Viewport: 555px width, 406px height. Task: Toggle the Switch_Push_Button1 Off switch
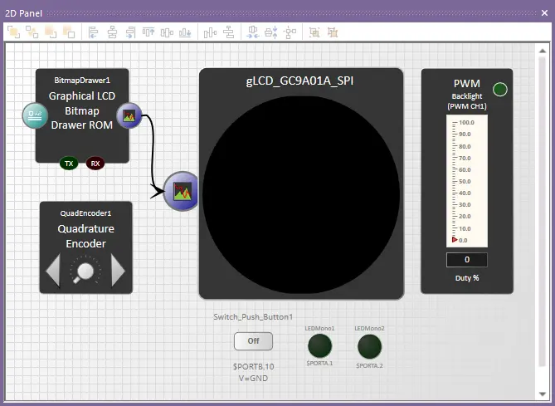[x=253, y=340]
